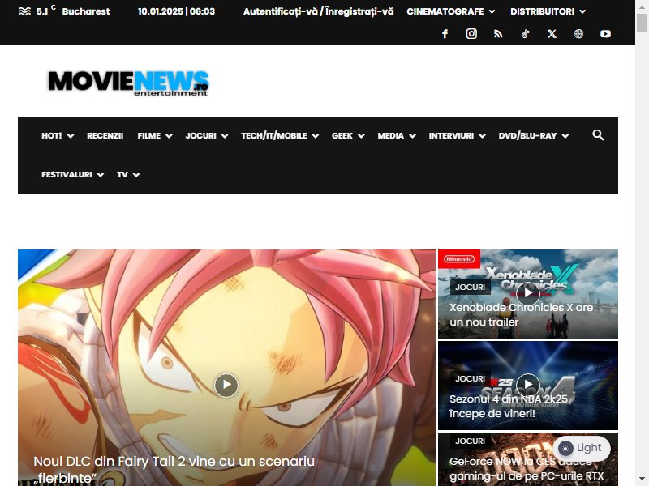Click the MovieNews.ro logo
Screen dimensions: 649x486
128,83
